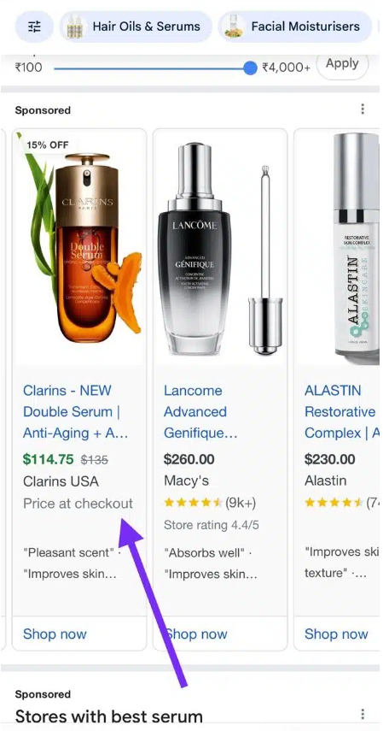This screenshot has height=731, width=389.
Task: Open the filter settings icon chip
Action: (34, 27)
